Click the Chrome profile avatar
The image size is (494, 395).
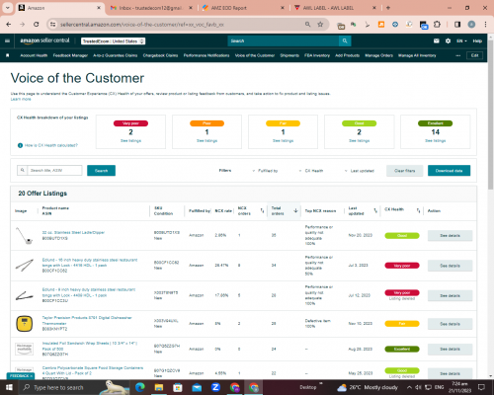(471, 25)
